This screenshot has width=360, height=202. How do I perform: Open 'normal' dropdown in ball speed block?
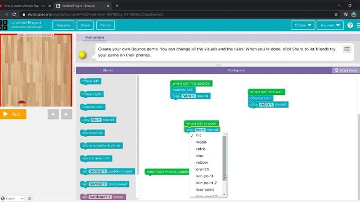(x=98, y=184)
